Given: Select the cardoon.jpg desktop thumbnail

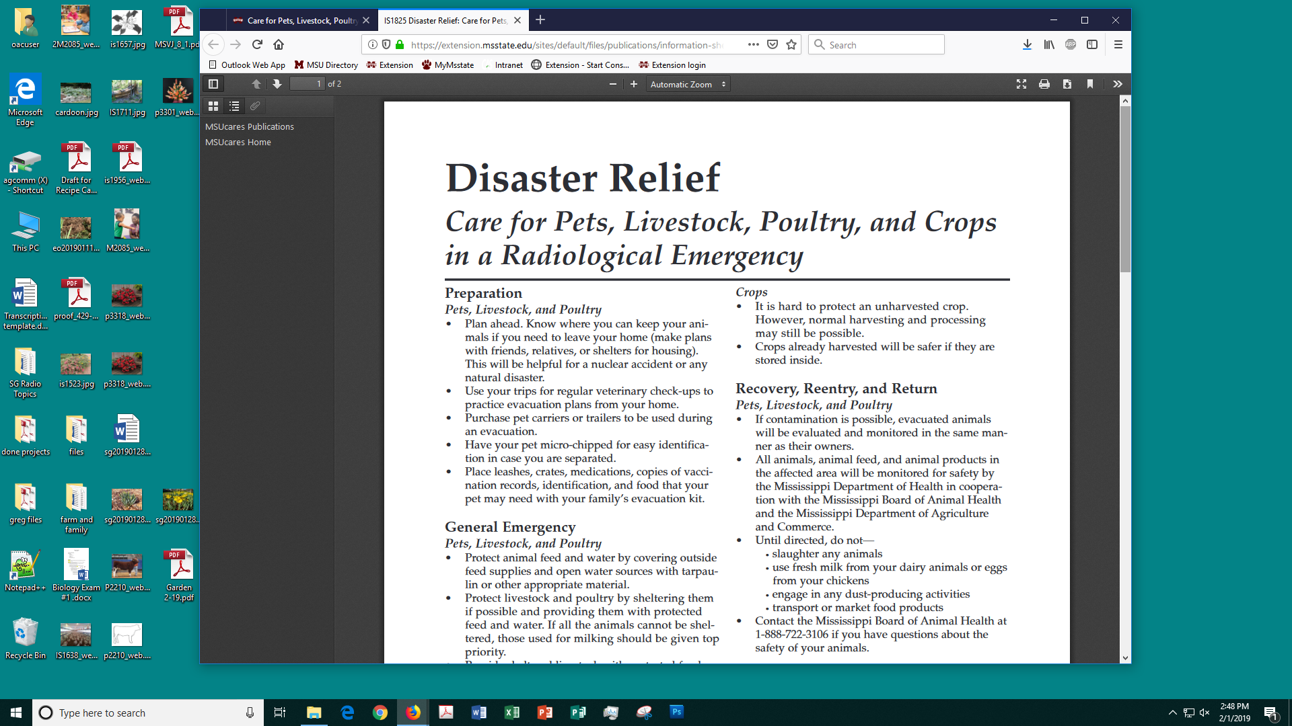Looking at the screenshot, I should [76, 99].
